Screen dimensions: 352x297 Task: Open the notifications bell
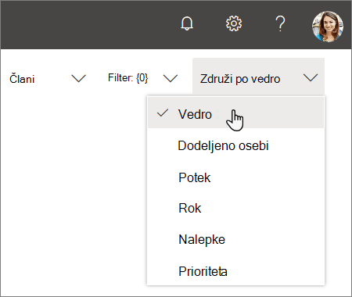pos(187,23)
